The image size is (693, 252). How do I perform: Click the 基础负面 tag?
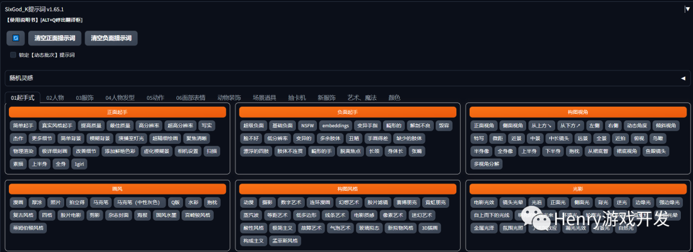(282, 125)
